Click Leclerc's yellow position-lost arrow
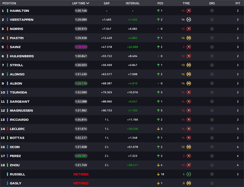The width and height of the screenshot is (244, 187). (x=158, y=129)
